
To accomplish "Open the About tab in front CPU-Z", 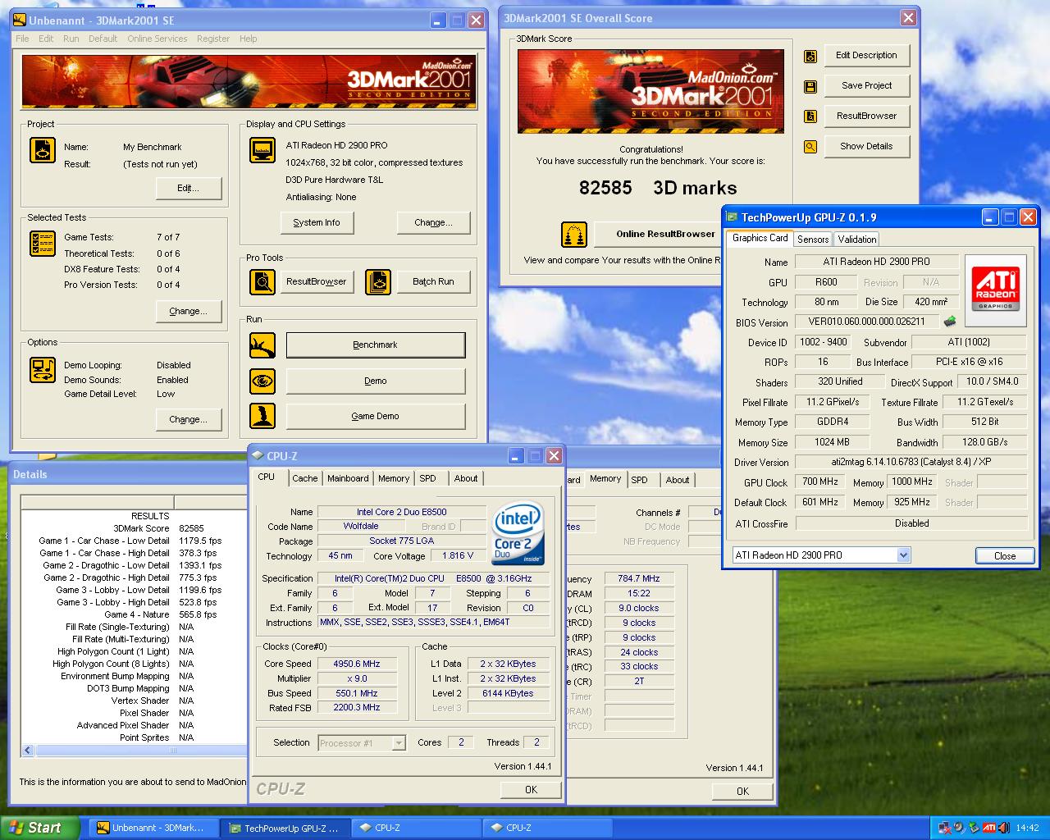I will (x=466, y=478).
